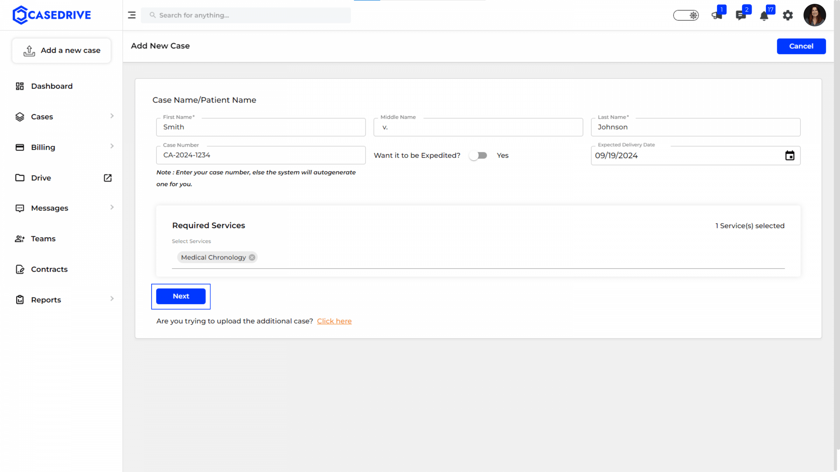This screenshot has width=840, height=472.
Task: Click the Dashboard grid icon
Action: [x=20, y=86]
